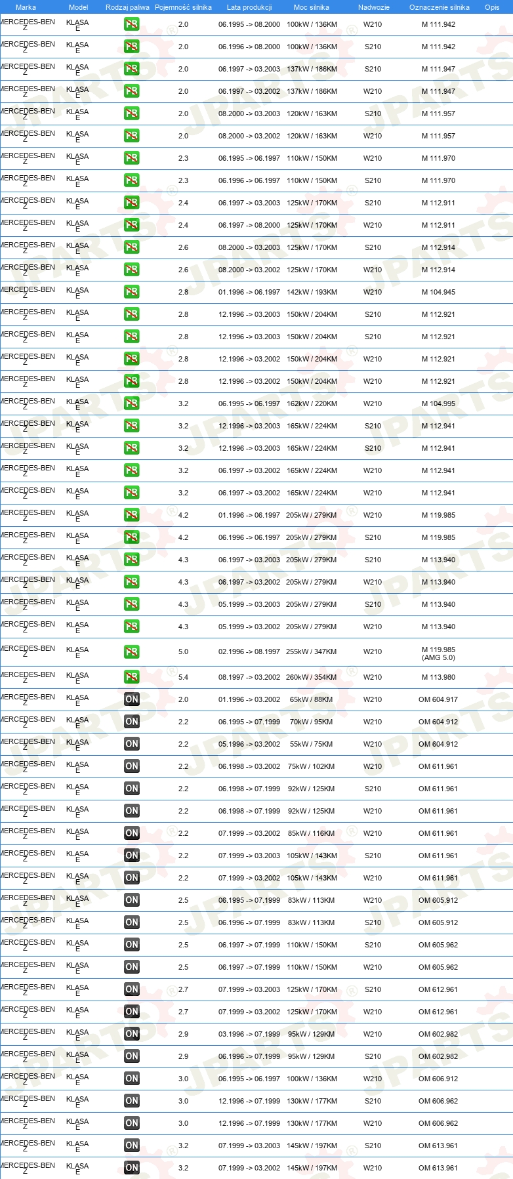
Task: Click petrol icon in M 104.945 row
Action: pyautogui.click(x=132, y=293)
